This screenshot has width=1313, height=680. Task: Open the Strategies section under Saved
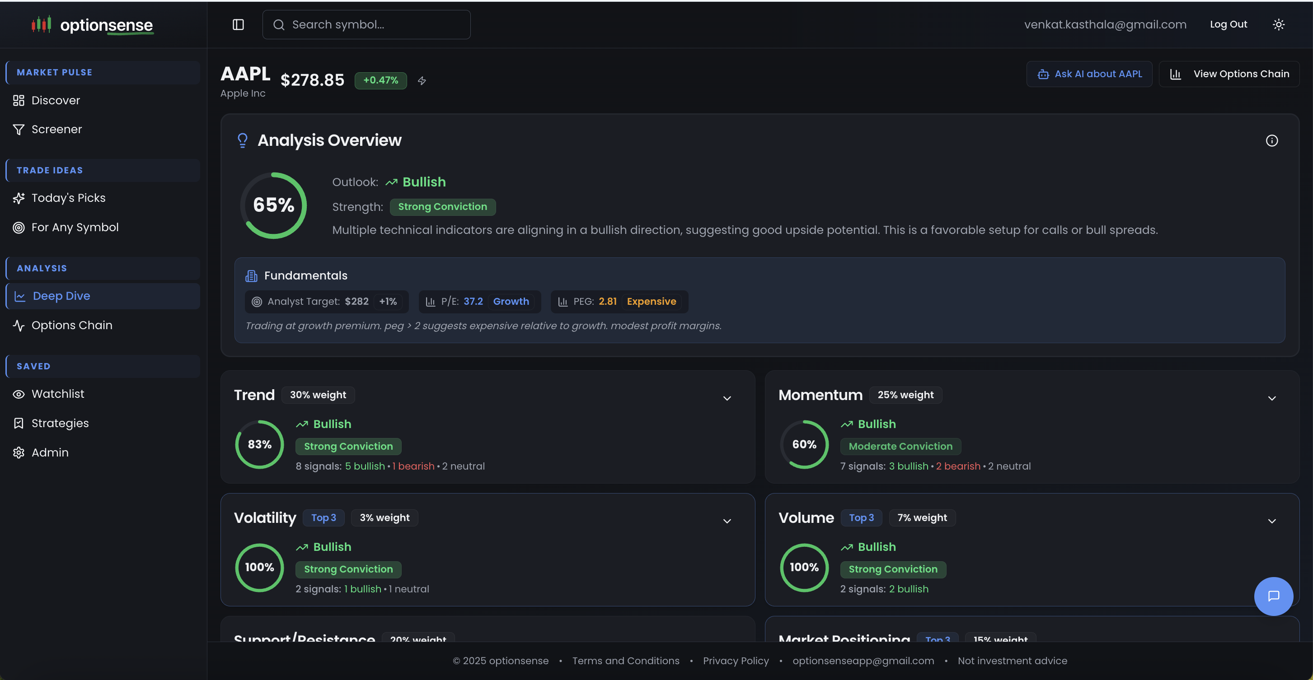[x=60, y=423]
